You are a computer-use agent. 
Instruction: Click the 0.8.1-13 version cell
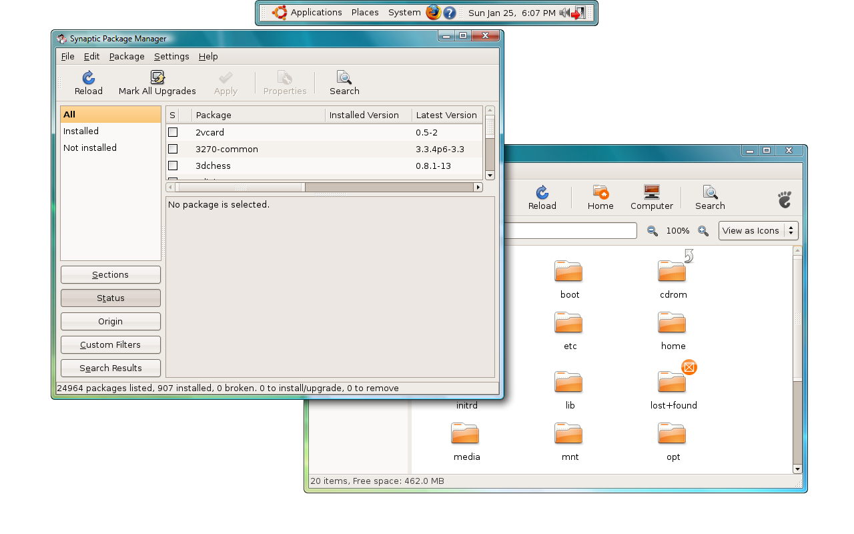pyautogui.click(x=434, y=166)
